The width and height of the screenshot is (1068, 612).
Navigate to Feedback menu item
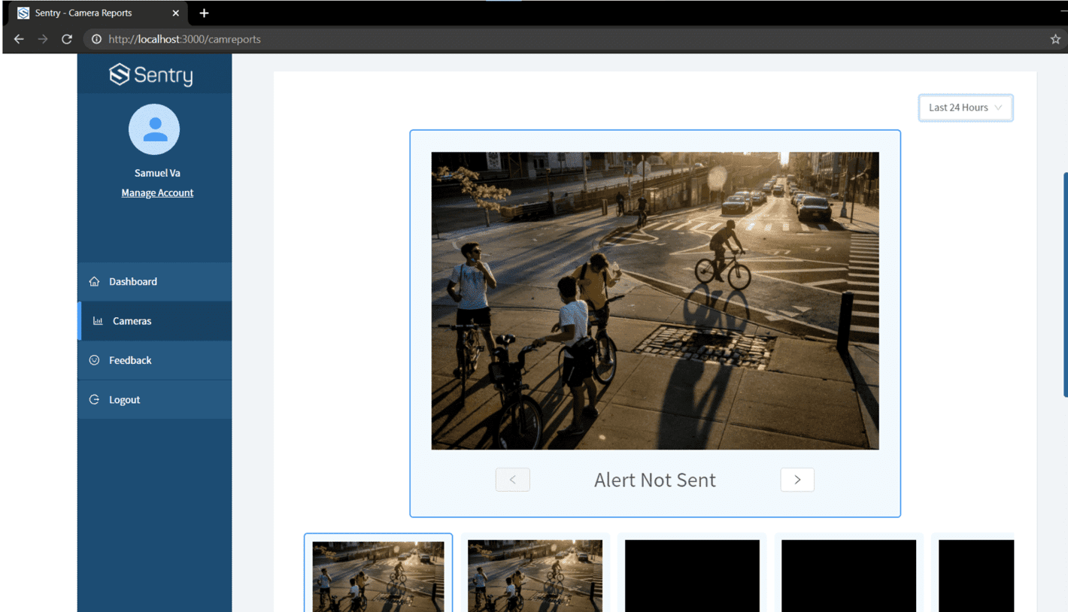130,360
